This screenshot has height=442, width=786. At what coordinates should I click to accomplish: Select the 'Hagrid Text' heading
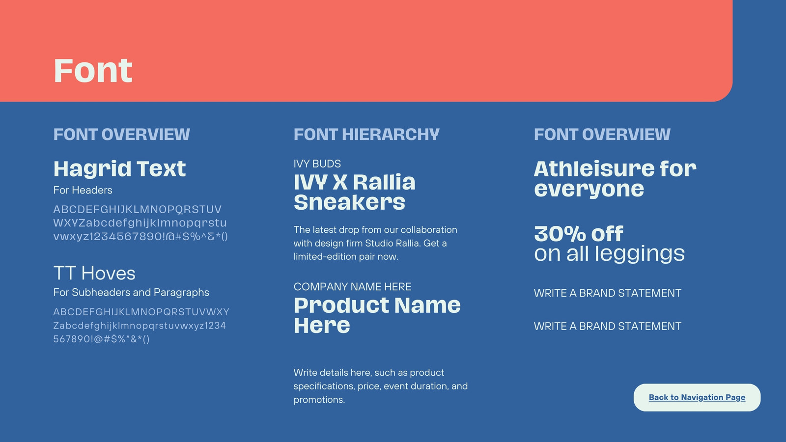click(119, 169)
